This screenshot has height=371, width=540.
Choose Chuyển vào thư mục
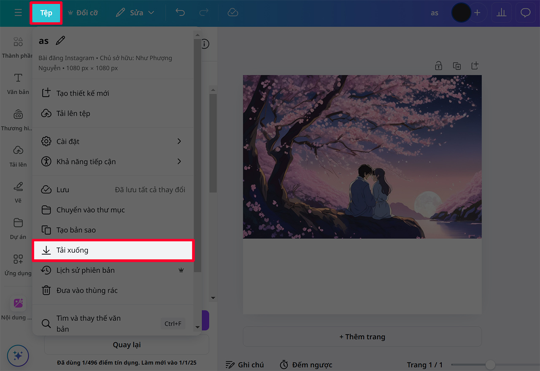(113, 210)
